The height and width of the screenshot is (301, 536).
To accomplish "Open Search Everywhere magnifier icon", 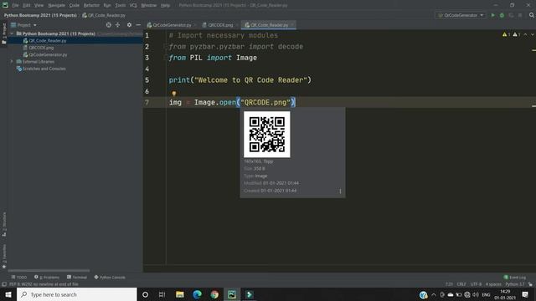I will pos(532,15).
